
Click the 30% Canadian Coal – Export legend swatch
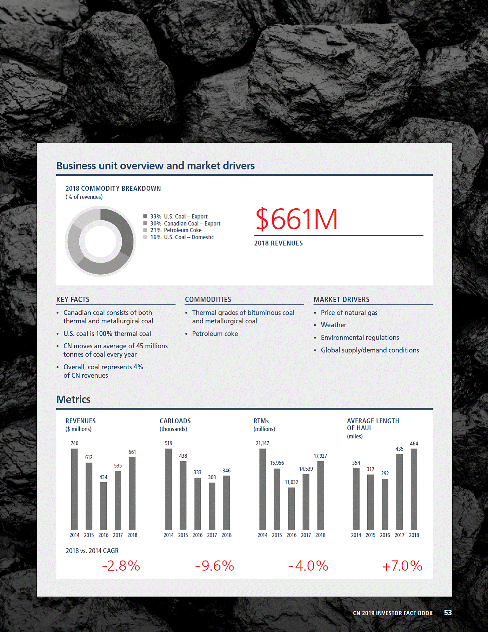point(145,223)
